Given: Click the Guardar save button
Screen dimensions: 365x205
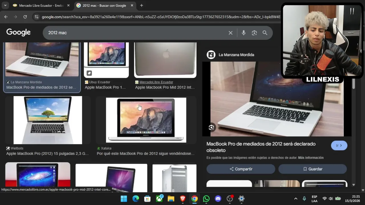Looking at the screenshot, I should coord(313,169).
